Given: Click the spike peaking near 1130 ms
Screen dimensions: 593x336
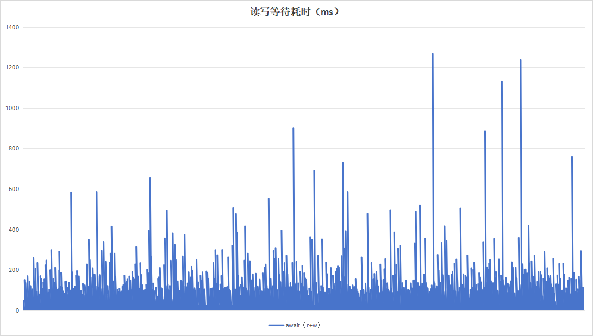Looking at the screenshot, I should [x=502, y=196].
